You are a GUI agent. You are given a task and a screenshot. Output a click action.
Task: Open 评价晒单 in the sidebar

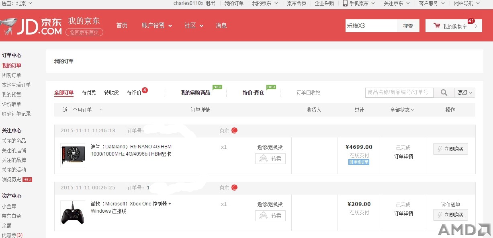(x=11, y=104)
